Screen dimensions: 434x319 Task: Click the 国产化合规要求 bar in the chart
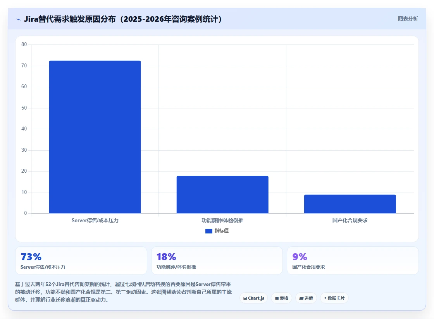coord(350,204)
